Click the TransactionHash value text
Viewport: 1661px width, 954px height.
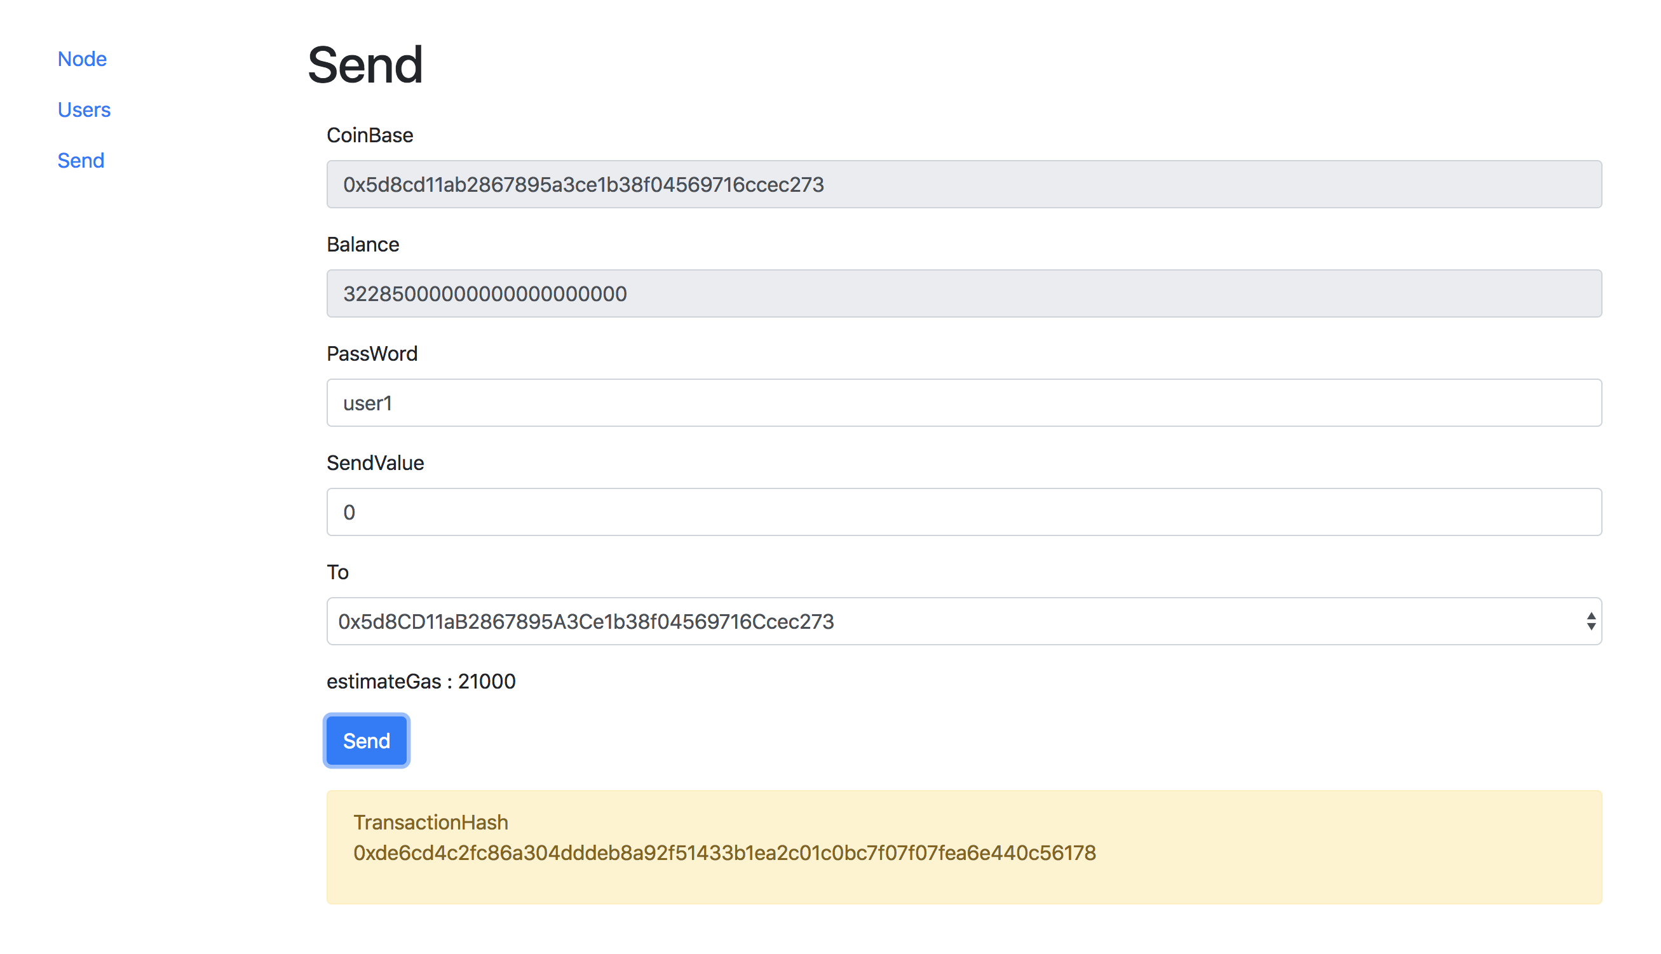tap(724, 853)
